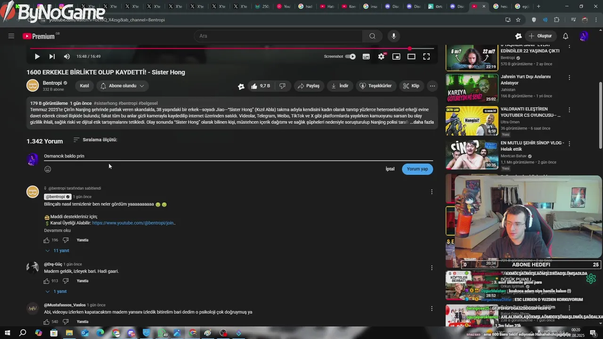The width and height of the screenshot is (603, 339).
Task: Like the video with 9,7 B
Action: point(261,86)
